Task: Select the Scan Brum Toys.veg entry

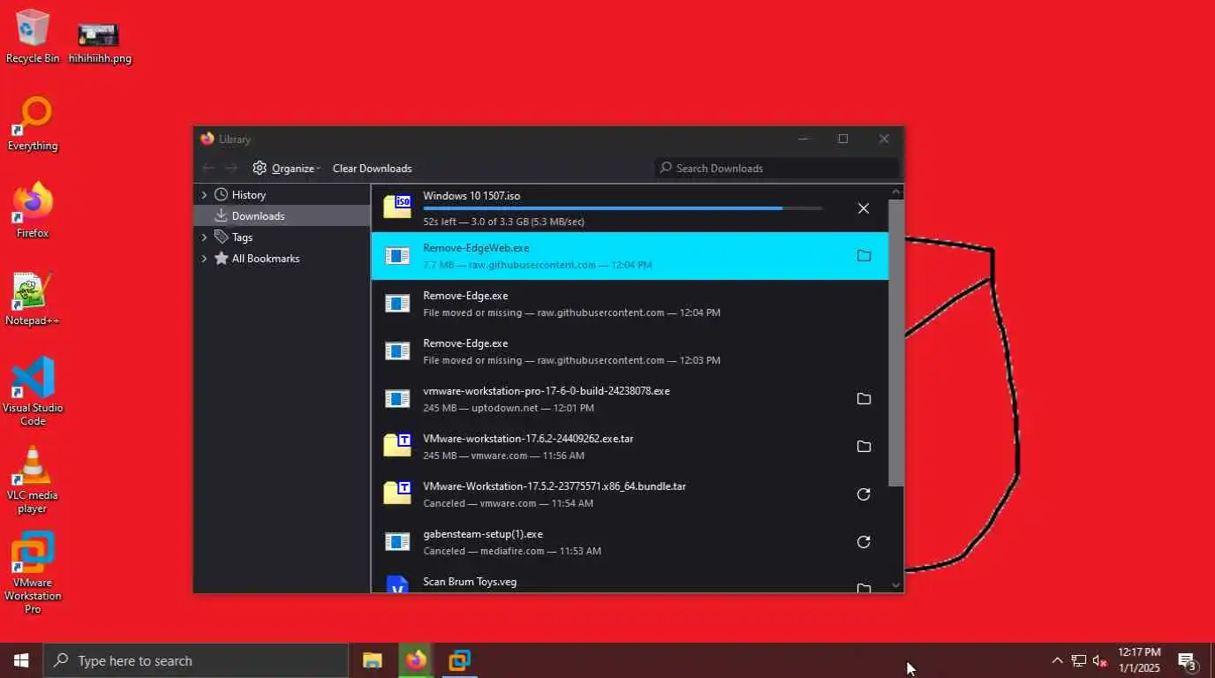Action: pyautogui.click(x=630, y=581)
